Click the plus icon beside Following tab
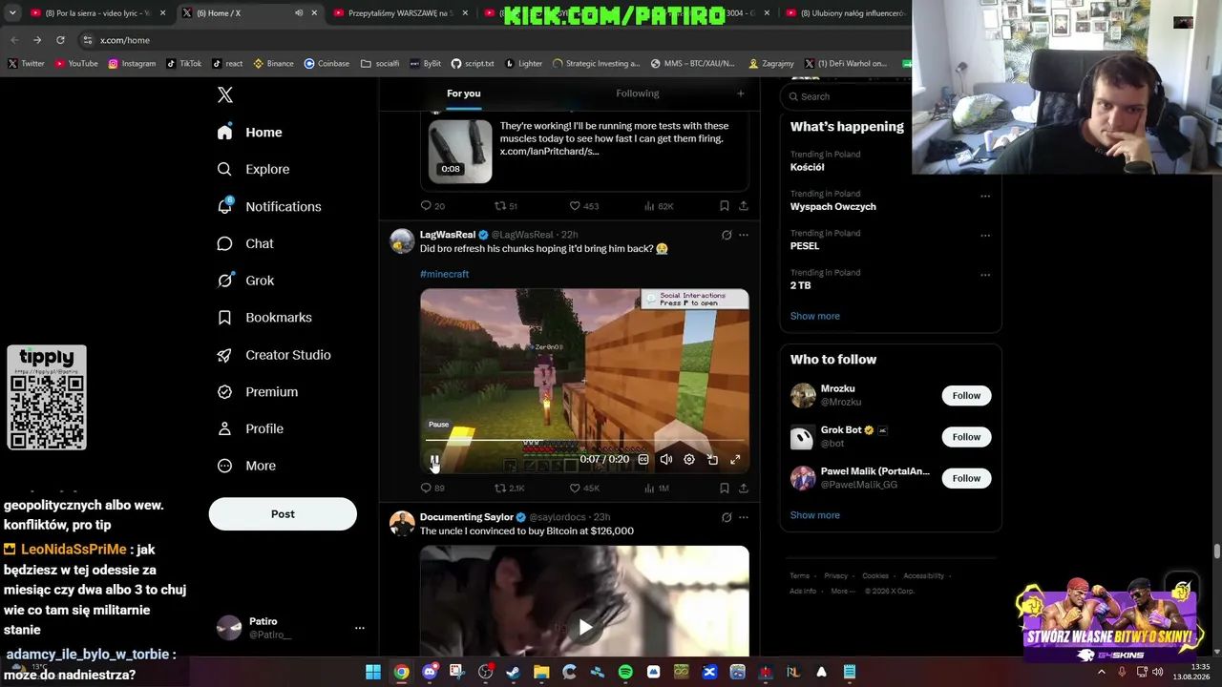1222x687 pixels. pos(740,94)
